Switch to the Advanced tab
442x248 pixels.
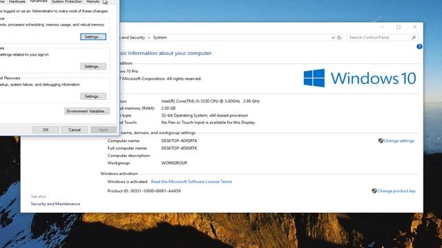(x=39, y=1)
